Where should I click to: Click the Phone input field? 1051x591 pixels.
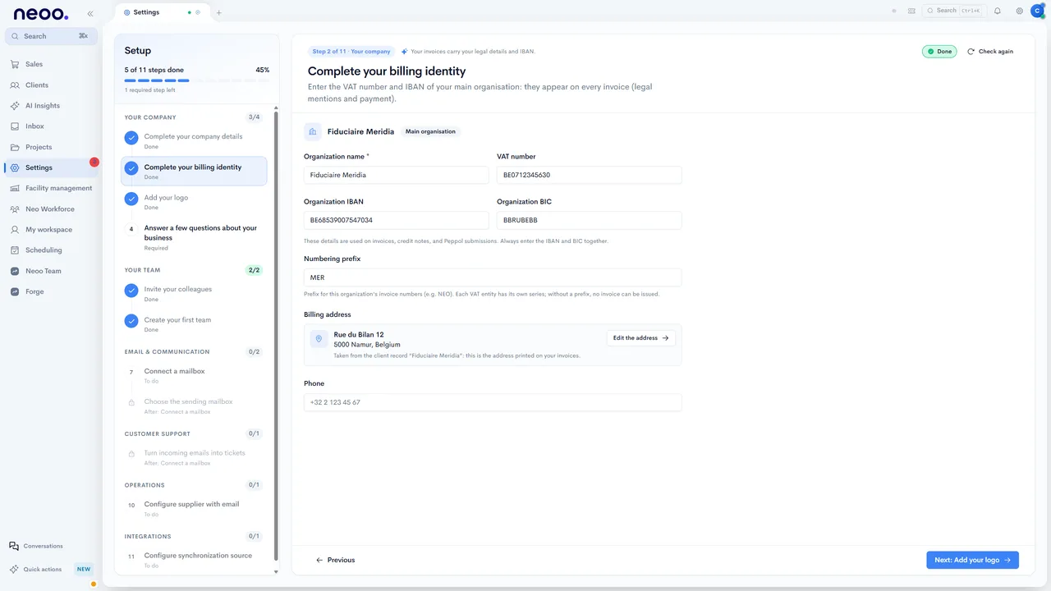pos(493,402)
